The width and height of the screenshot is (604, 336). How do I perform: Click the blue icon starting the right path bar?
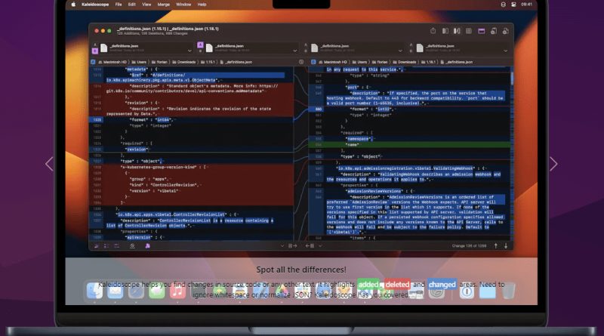click(x=313, y=62)
